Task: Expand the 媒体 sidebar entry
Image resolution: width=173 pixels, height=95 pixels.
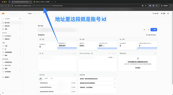Action: (12, 55)
